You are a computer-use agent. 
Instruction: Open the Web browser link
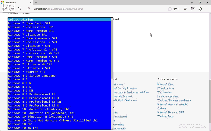(x=164, y=92)
